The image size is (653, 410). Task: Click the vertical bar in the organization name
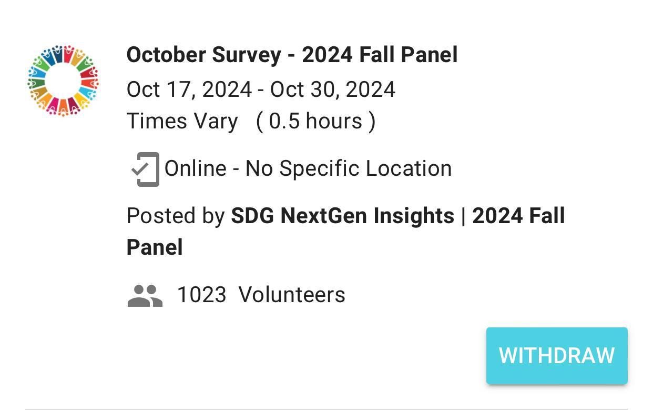[x=463, y=216]
